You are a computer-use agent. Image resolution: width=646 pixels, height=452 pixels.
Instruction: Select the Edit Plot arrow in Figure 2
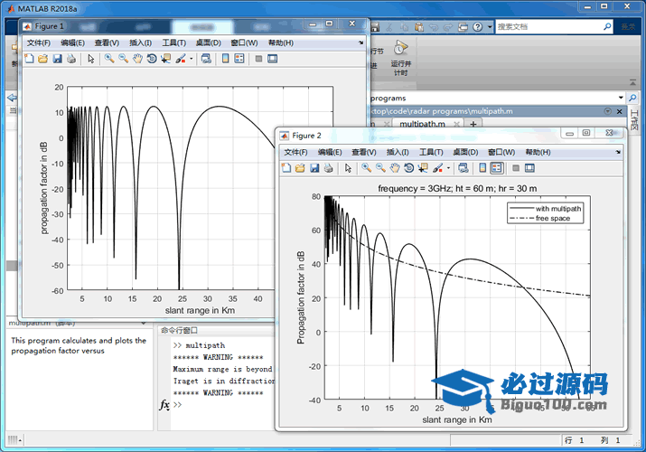coord(348,168)
